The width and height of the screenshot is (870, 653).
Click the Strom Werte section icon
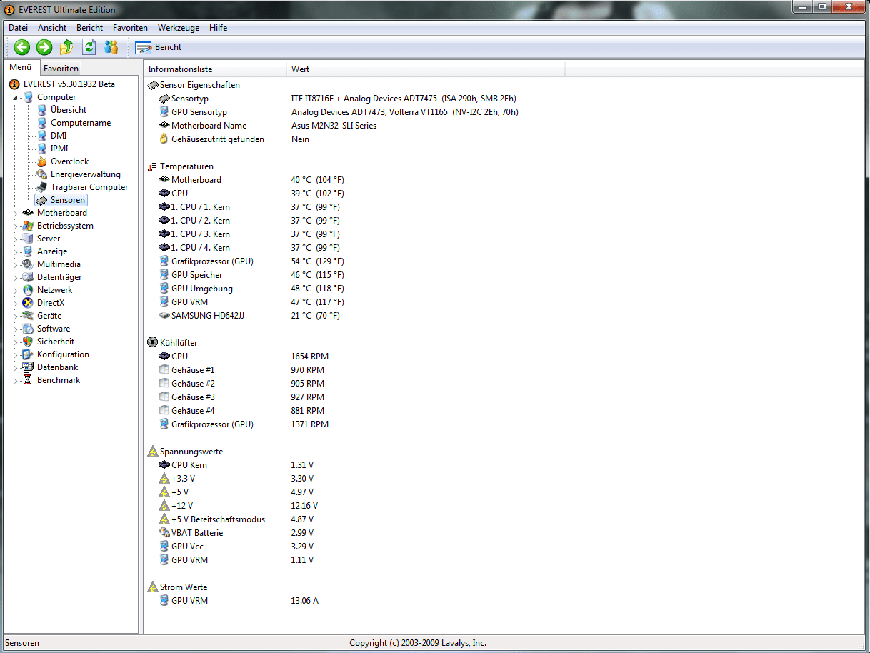point(152,587)
